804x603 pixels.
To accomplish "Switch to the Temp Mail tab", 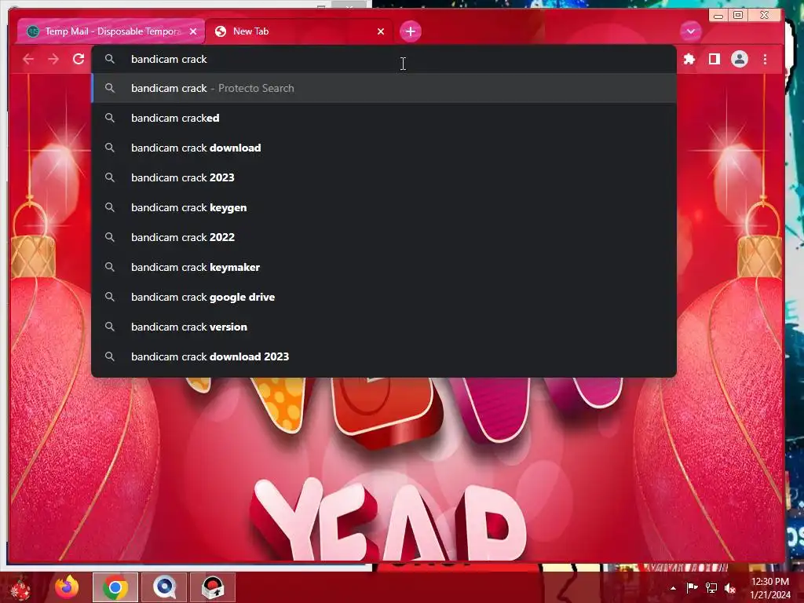I will pyautogui.click(x=111, y=31).
